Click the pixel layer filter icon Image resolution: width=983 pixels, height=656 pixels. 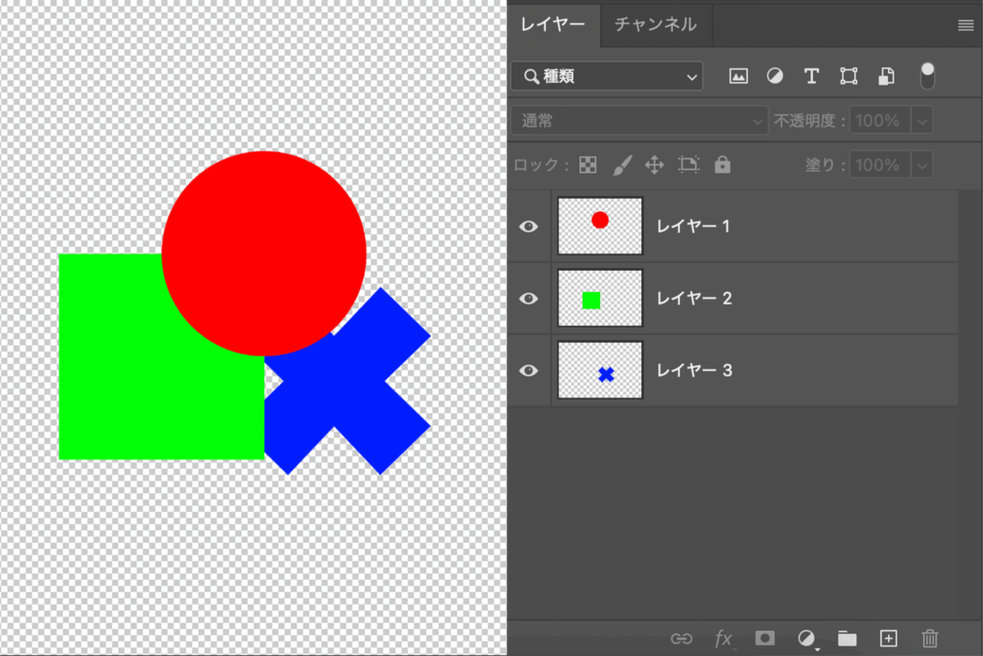pos(738,76)
